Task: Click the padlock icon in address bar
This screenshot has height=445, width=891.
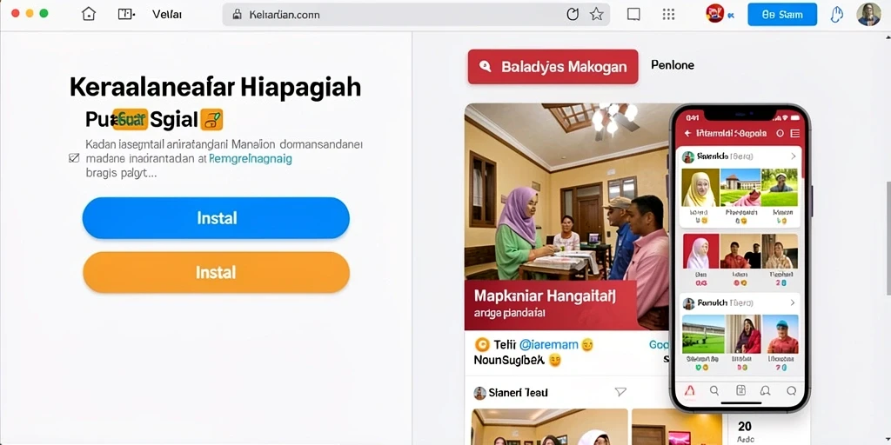Action: pyautogui.click(x=238, y=15)
